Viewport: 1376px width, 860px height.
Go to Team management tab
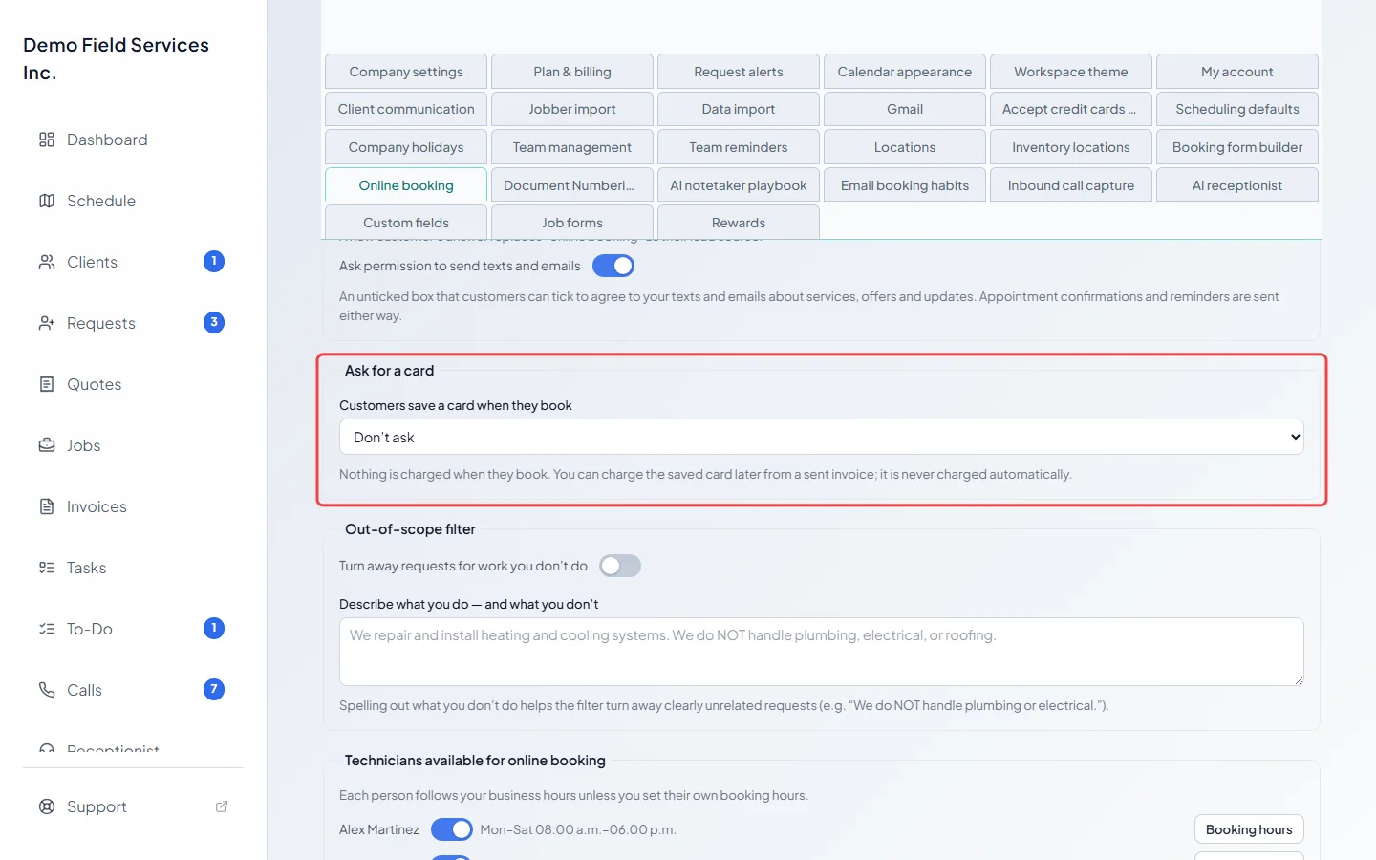tap(572, 147)
